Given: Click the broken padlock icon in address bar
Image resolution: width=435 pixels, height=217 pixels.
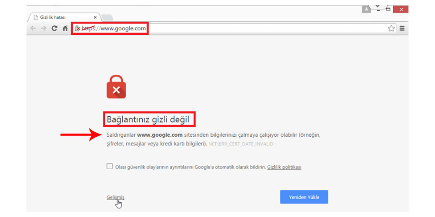Looking at the screenshot, I should coord(77,28).
